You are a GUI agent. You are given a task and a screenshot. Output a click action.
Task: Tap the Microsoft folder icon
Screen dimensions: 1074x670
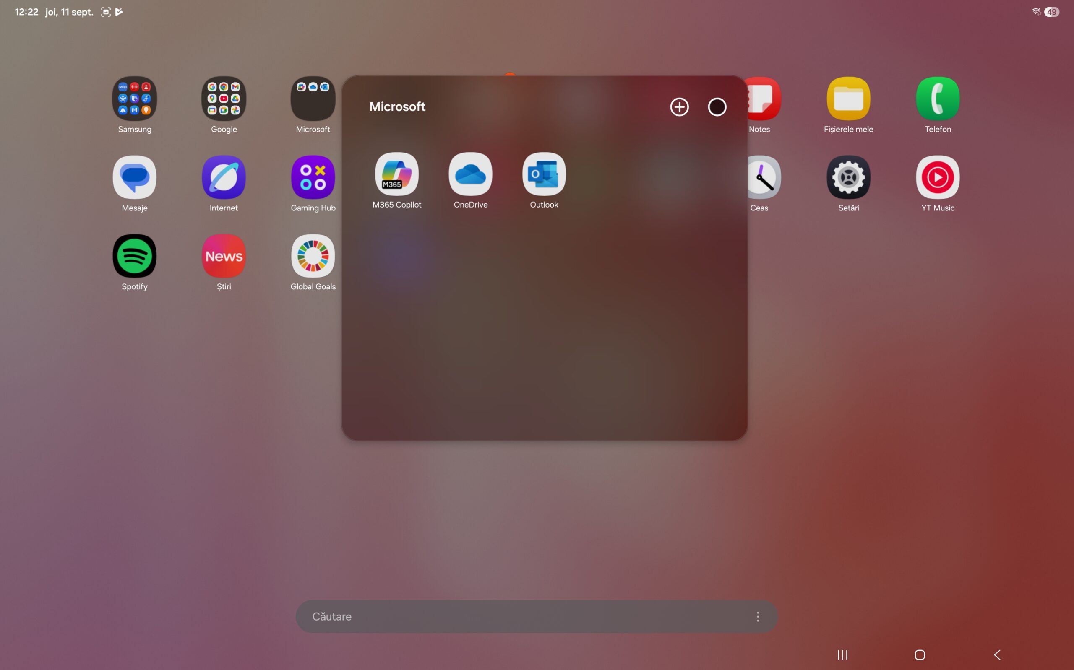[313, 99]
